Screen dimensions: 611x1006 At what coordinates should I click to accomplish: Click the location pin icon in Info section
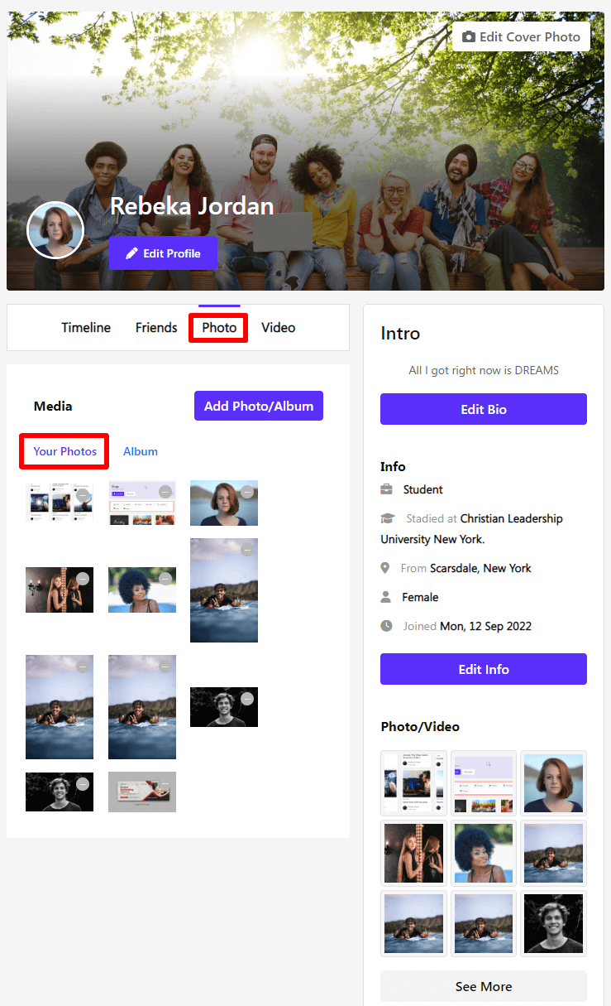pyautogui.click(x=385, y=568)
